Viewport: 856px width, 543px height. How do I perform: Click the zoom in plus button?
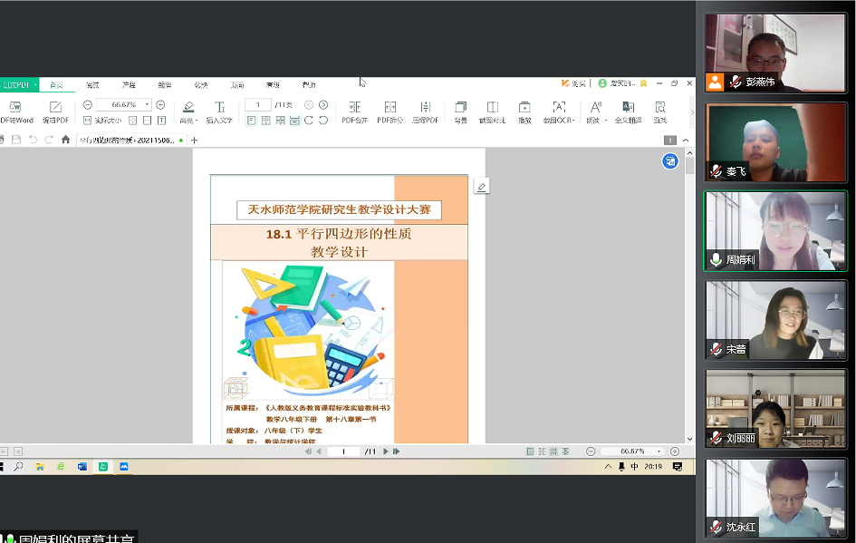pyautogui.click(x=160, y=105)
